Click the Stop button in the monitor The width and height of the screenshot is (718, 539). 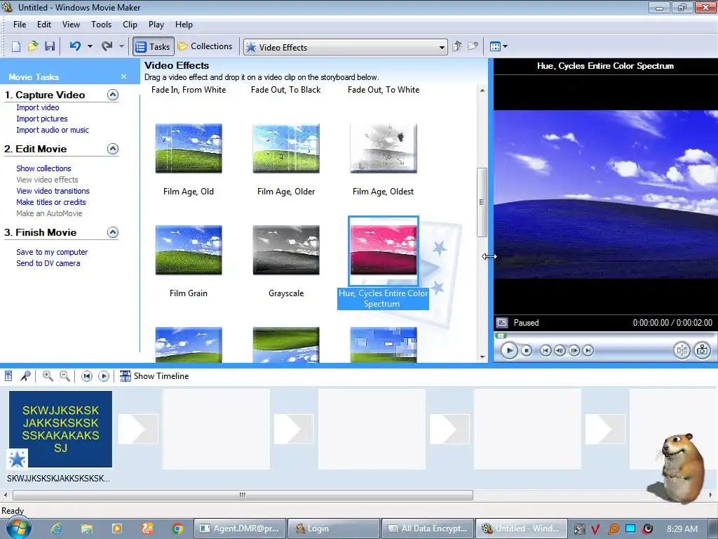point(527,351)
